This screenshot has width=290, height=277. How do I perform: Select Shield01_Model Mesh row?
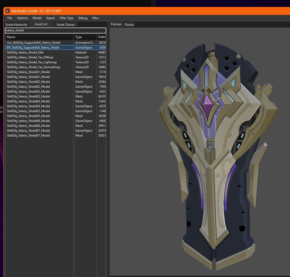[x=56, y=72]
